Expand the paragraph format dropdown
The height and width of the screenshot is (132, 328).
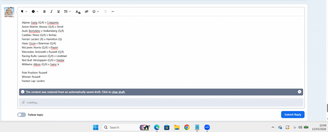pyautogui.click(x=24, y=11)
